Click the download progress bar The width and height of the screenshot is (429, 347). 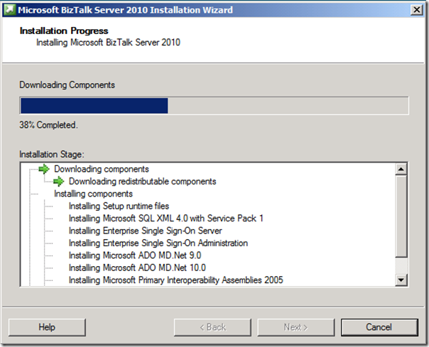[x=214, y=106]
